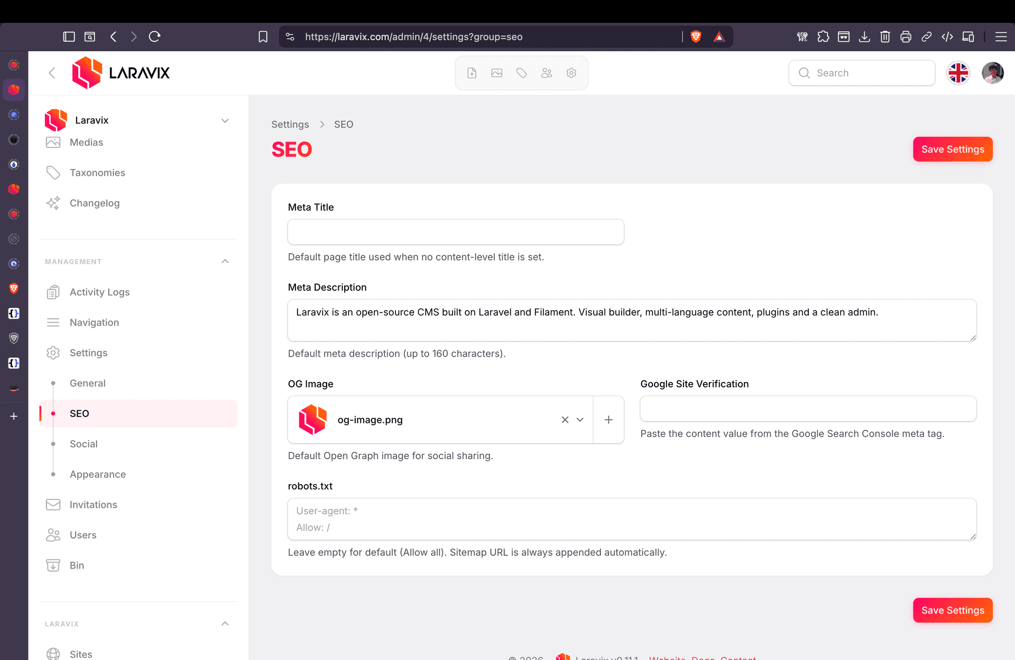Go back with the browser back arrow
The width and height of the screenshot is (1015, 660).
click(x=113, y=36)
